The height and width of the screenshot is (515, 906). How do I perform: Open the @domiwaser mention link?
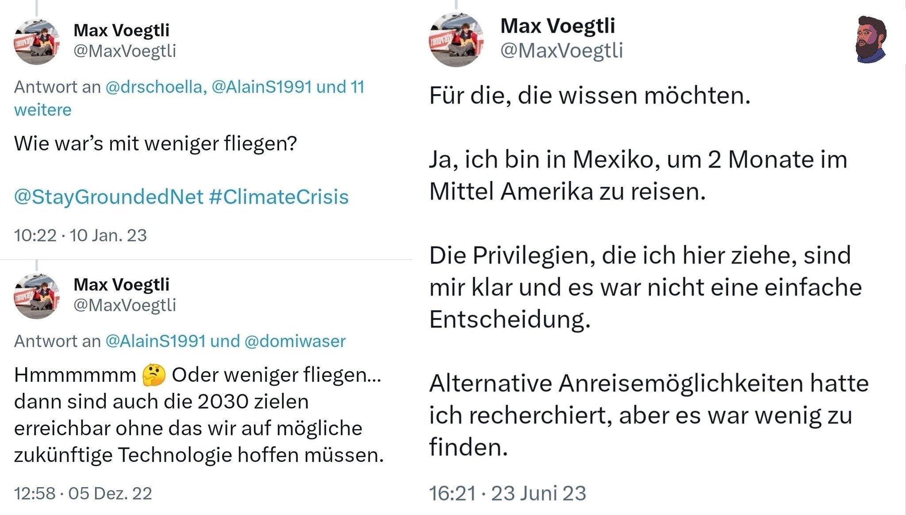click(x=295, y=341)
